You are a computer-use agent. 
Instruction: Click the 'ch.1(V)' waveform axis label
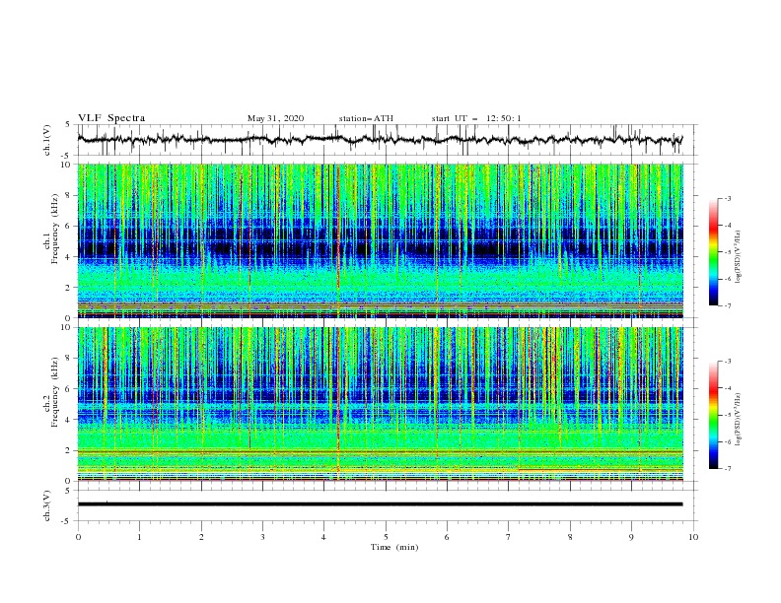(47, 140)
